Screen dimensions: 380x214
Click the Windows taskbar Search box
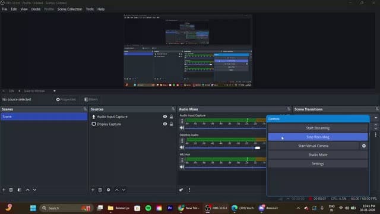coord(66,208)
